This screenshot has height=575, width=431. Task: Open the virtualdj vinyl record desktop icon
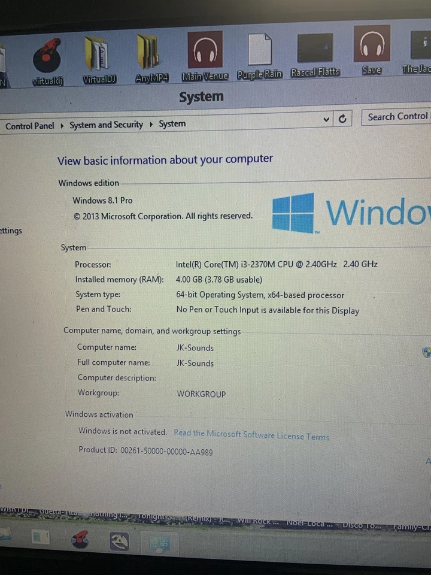pos(48,62)
